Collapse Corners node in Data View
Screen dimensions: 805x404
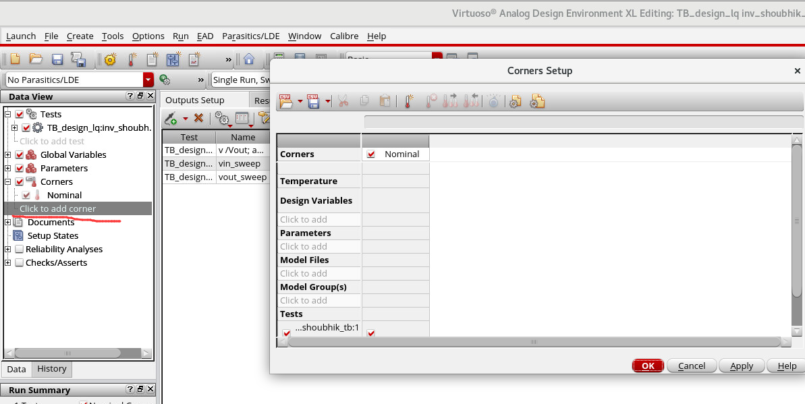[7, 181]
